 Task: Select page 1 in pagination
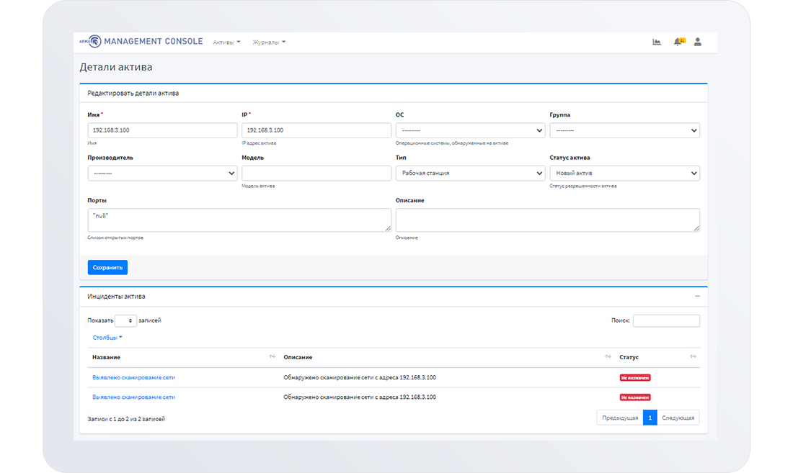[650, 418]
